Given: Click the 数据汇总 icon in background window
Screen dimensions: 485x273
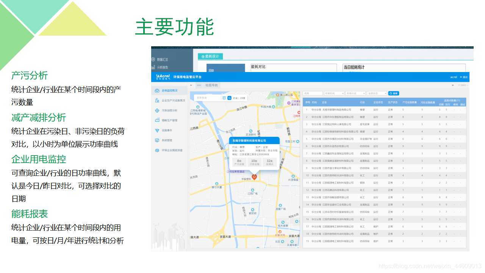Looking at the screenshot, I should pos(153,60).
